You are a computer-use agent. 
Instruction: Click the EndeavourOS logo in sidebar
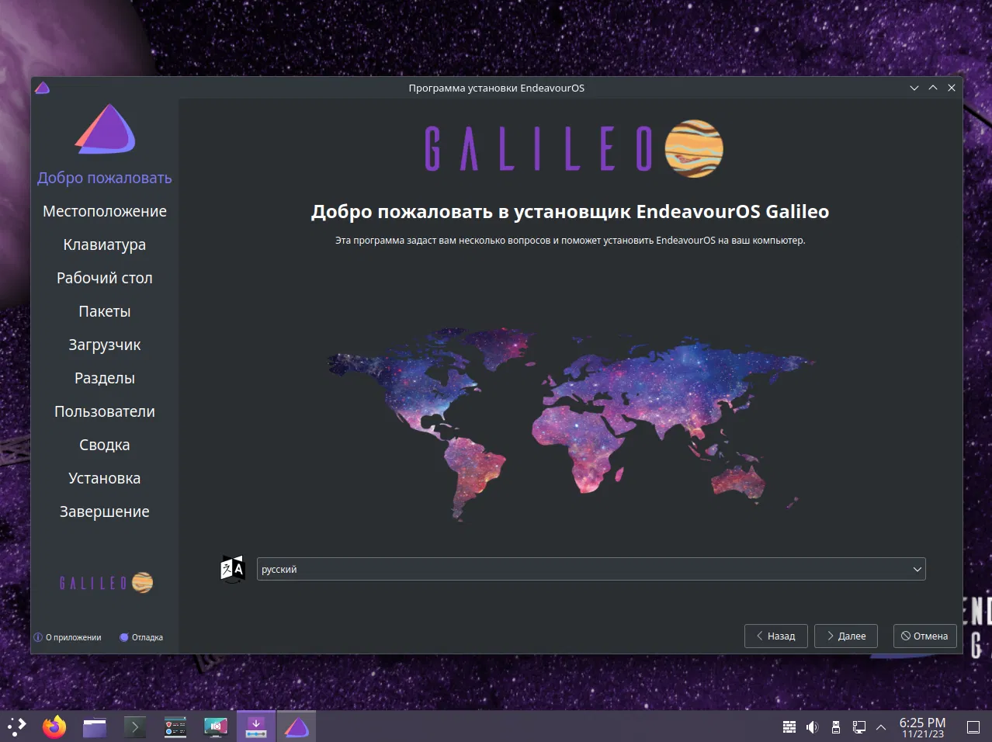[105, 128]
